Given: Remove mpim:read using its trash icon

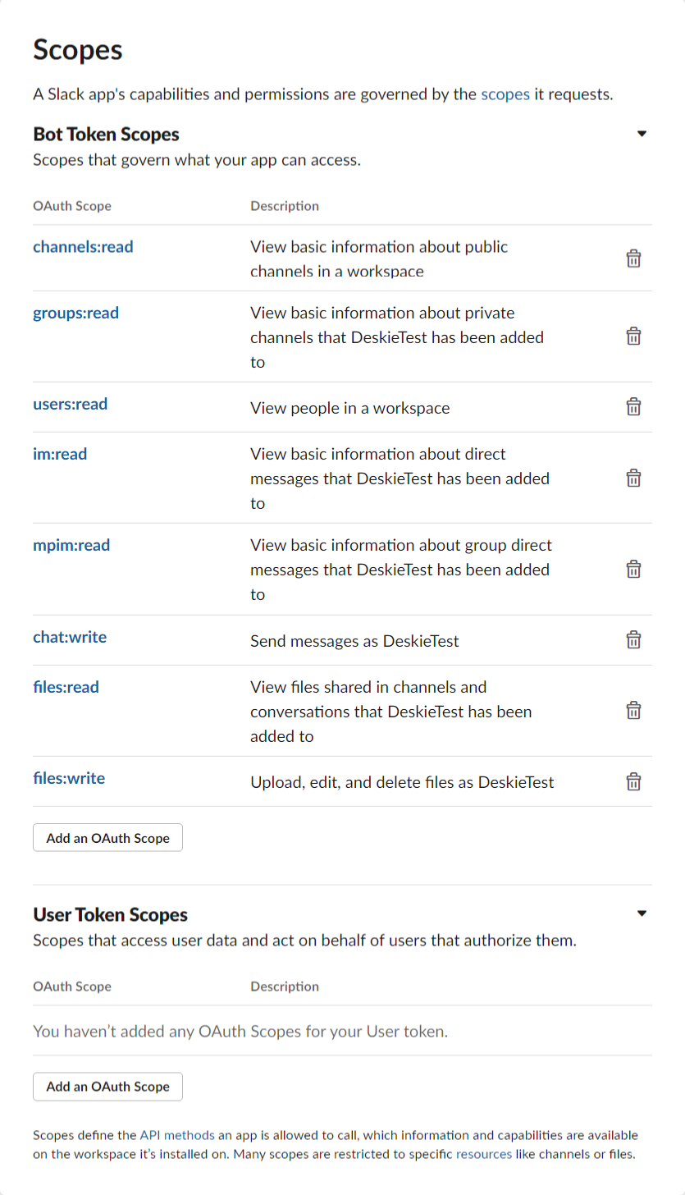Looking at the screenshot, I should click(633, 569).
